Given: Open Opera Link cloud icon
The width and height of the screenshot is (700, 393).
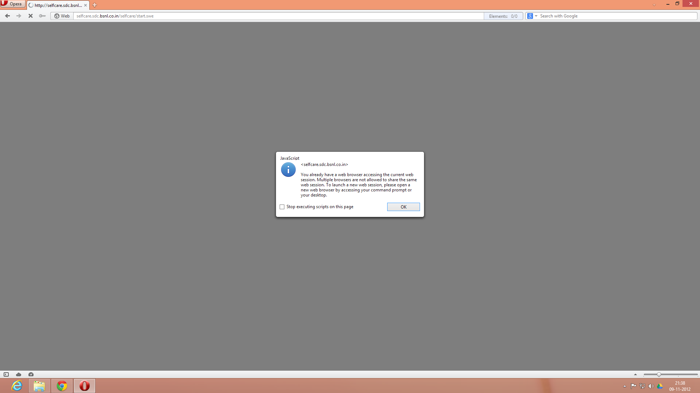Looking at the screenshot, I should click(19, 374).
